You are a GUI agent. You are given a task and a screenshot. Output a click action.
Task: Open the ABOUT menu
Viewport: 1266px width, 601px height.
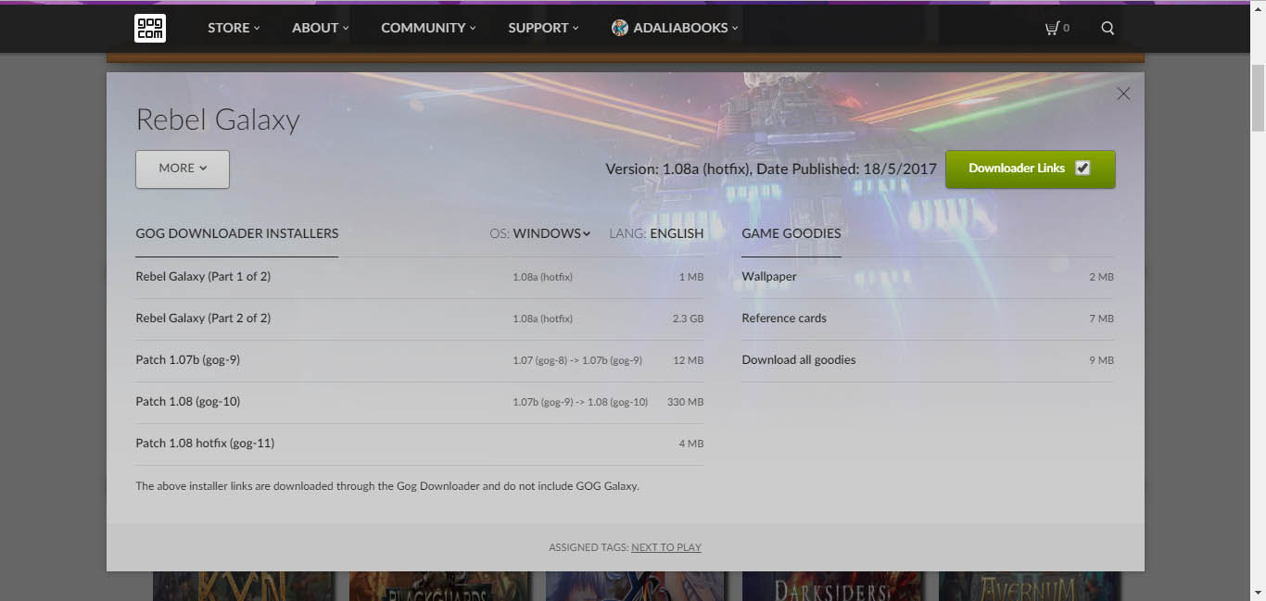[321, 28]
